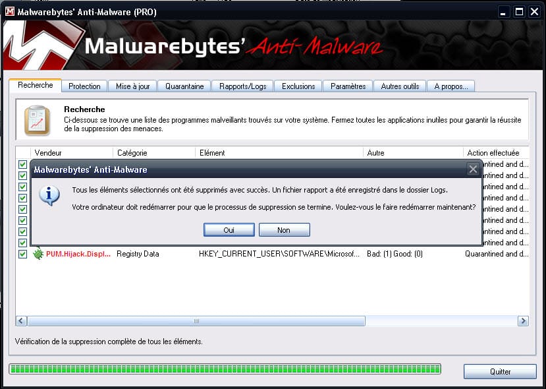546x389 pixels.
Task: Select the green bug icon beside PUM.Hijack entry
Action: [x=38, y=254]
